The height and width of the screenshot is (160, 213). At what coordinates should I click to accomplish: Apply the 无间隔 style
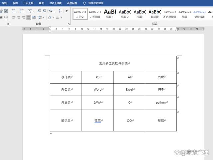pos(95,14)
